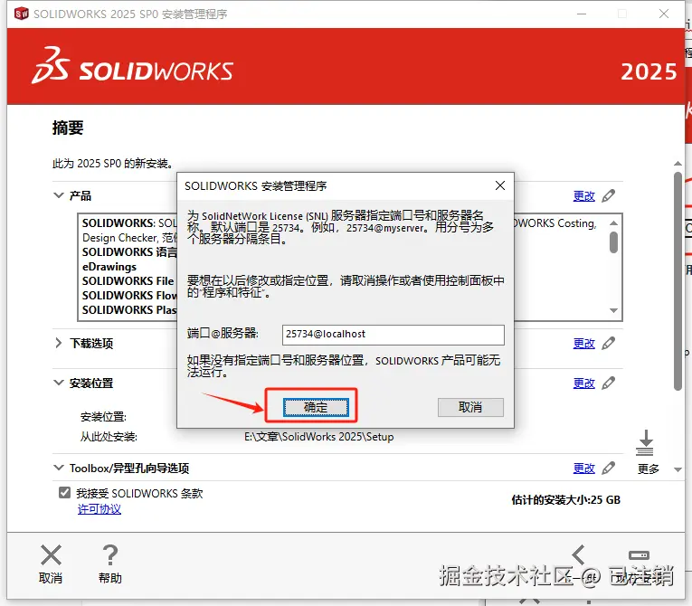Open the 更改 link for 安装位置
The width and height of the screenshot is (692, 606).
(x=583, y=383)
